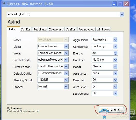
Task: Switch to the Factions tab
Action: (40, 29)
